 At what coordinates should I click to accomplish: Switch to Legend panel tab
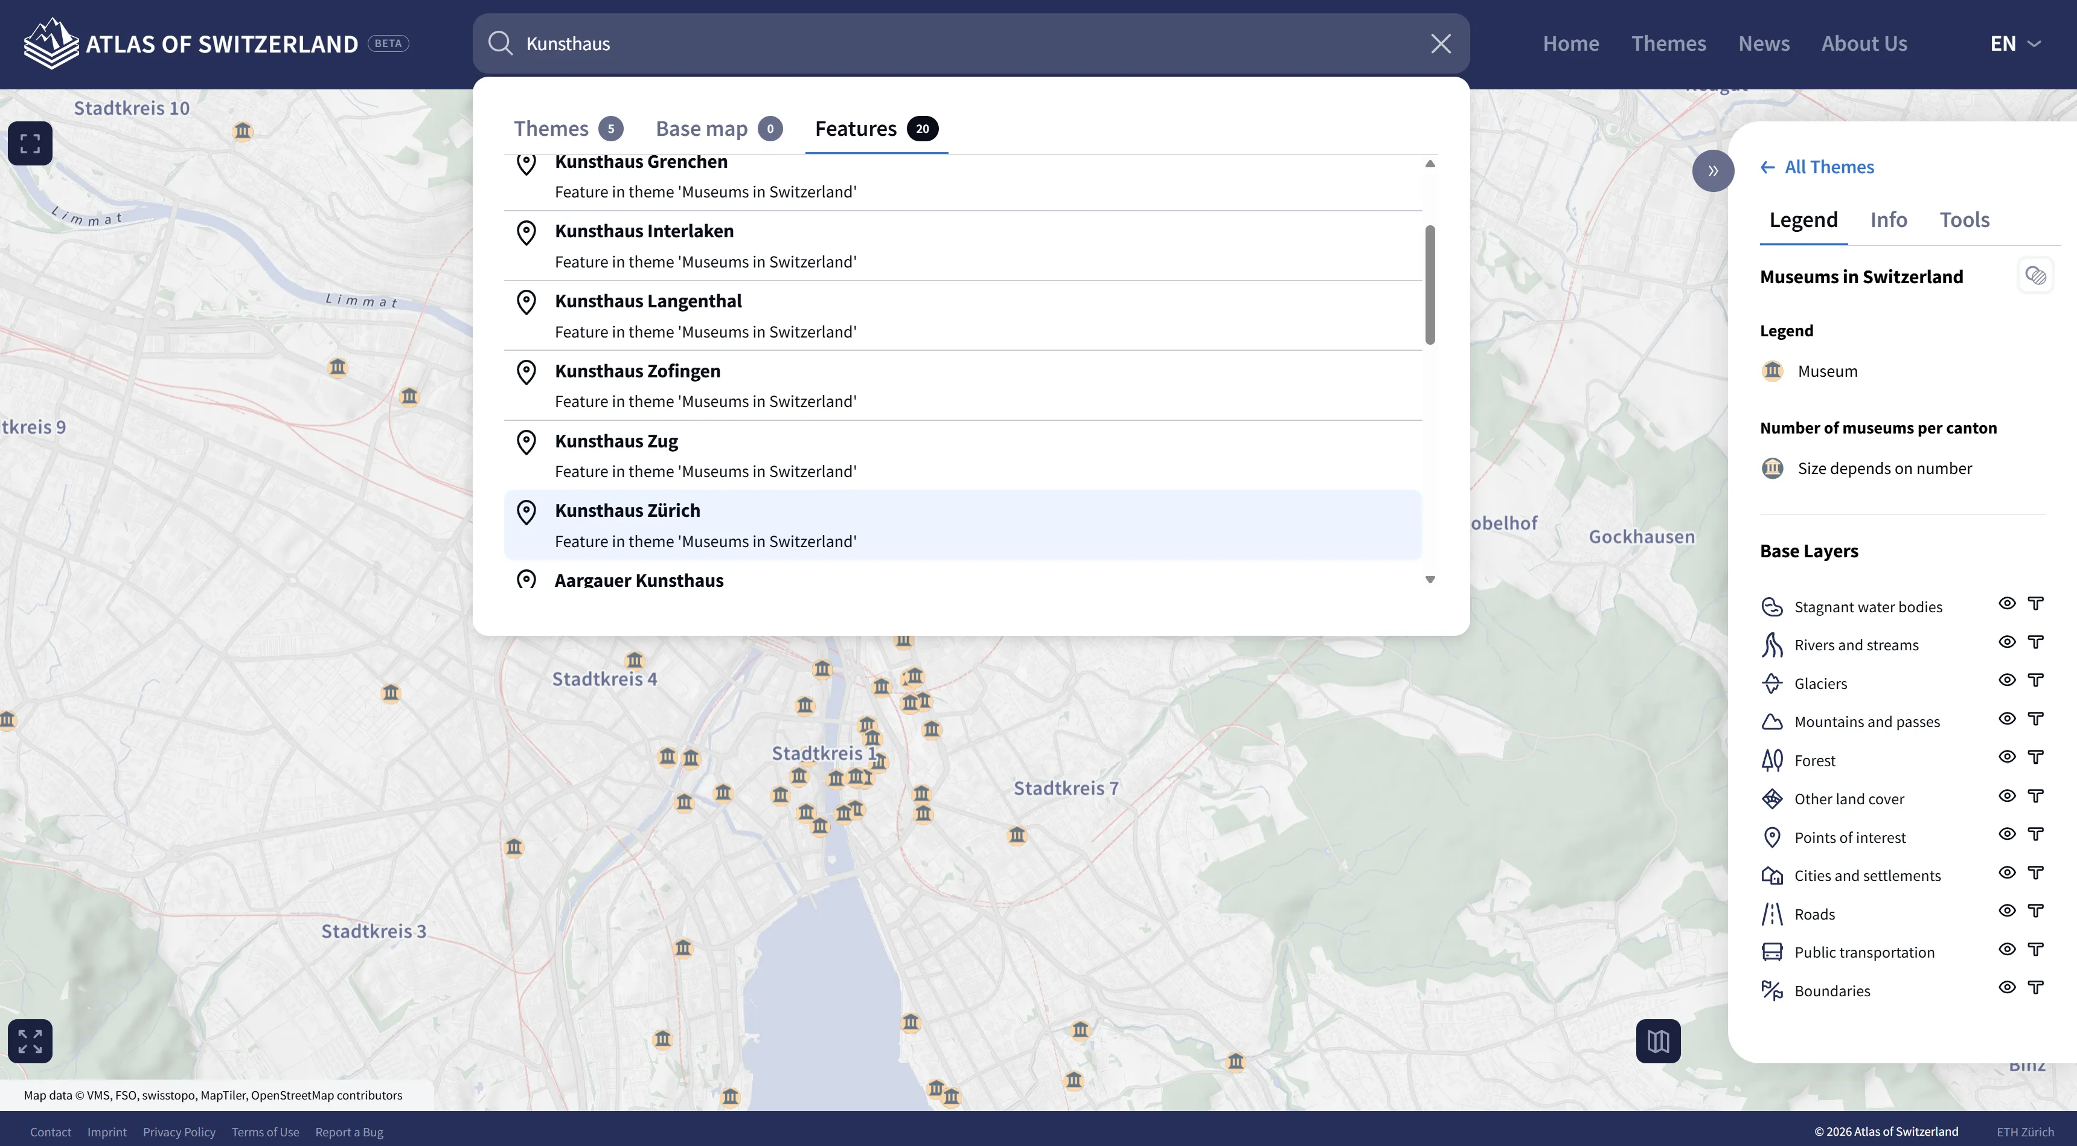coord(1803,219)
